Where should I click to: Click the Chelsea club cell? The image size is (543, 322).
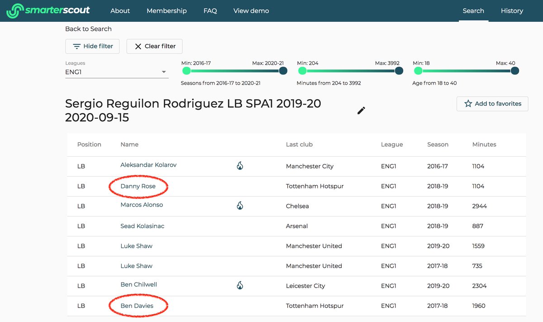[x=297, y=206]
